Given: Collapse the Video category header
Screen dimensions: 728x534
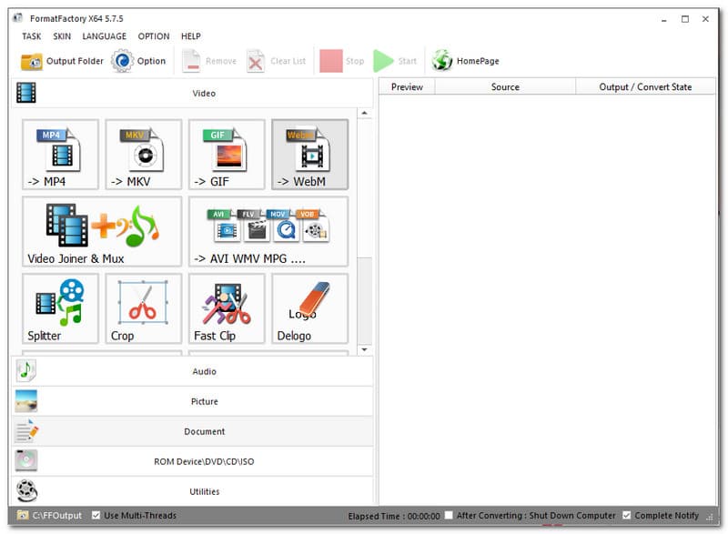Looking at the screenshot, I should 192,93.
